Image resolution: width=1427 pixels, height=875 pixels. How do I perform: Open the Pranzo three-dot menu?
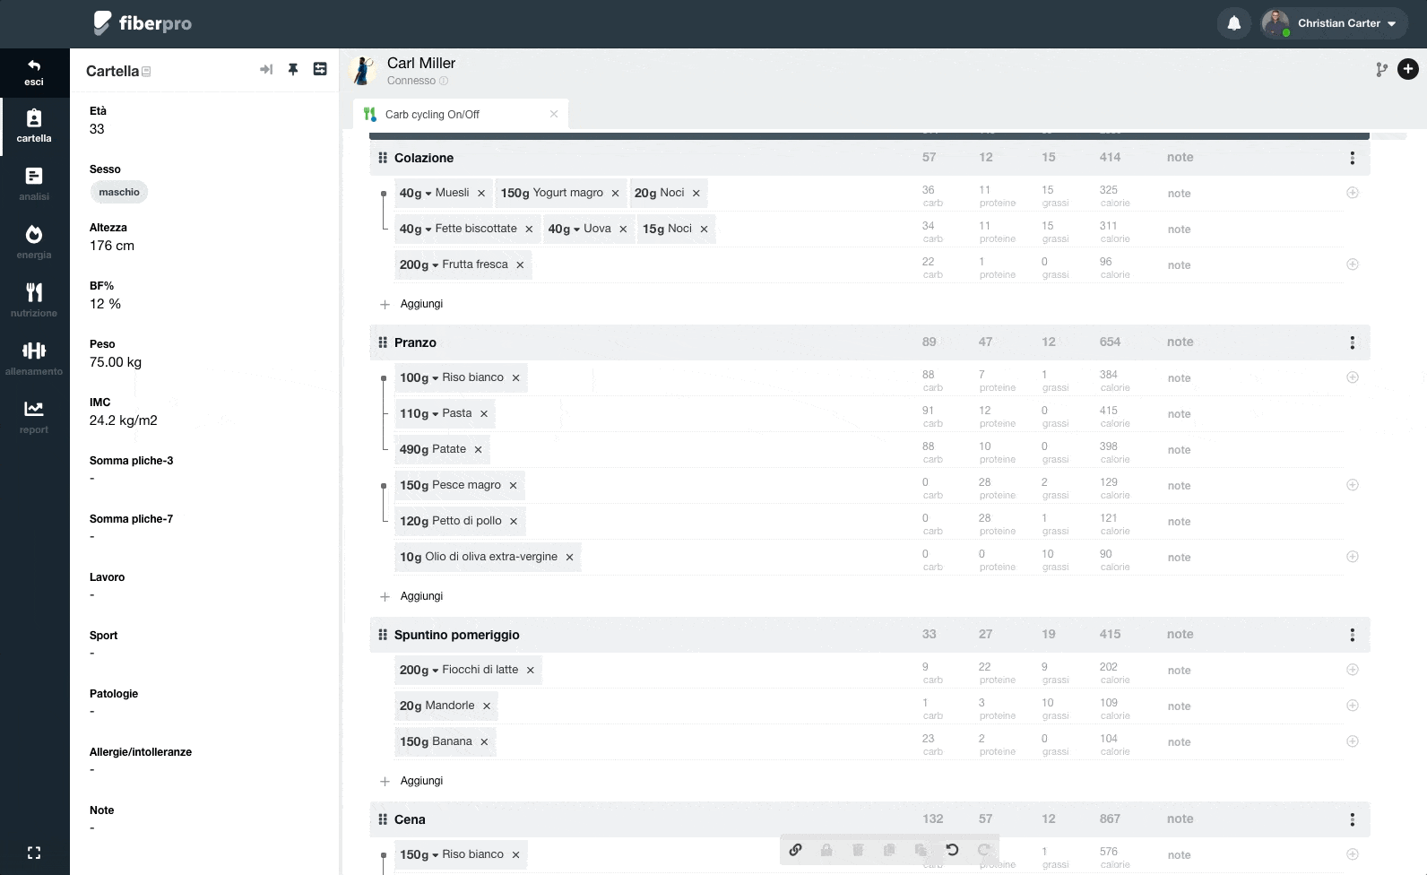1353,342
